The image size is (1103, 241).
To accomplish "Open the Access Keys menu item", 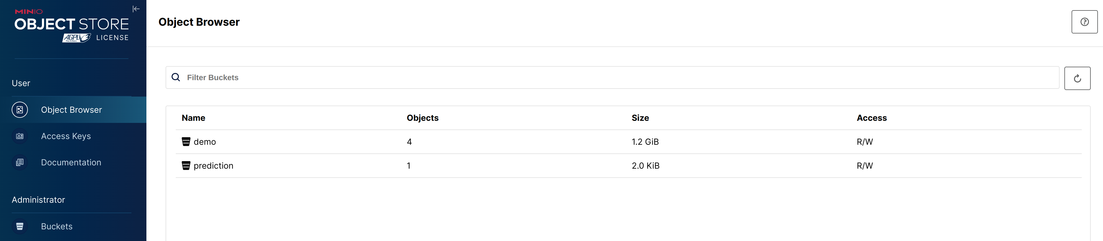I will click(x=66, y=136).
